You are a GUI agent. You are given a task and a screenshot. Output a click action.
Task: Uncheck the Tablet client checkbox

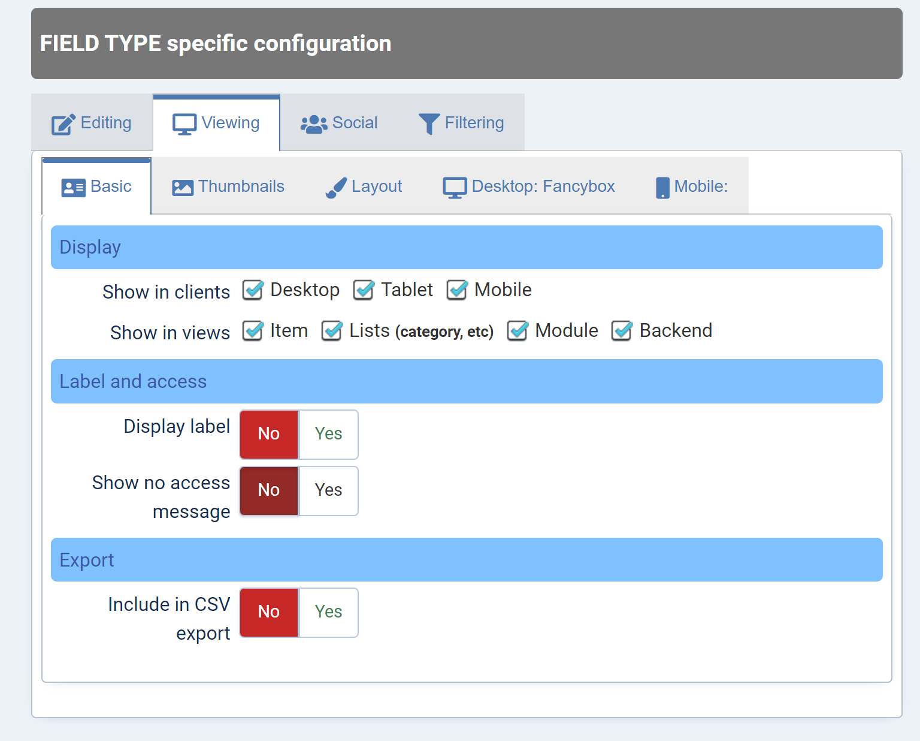pos(364,290)
